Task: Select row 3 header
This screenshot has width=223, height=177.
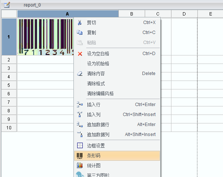Action: click(x=9, y=68)
